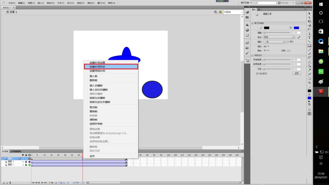Toggle the lock on layer 1
This screenshot has width=329, height=185.
pos(26,165)
